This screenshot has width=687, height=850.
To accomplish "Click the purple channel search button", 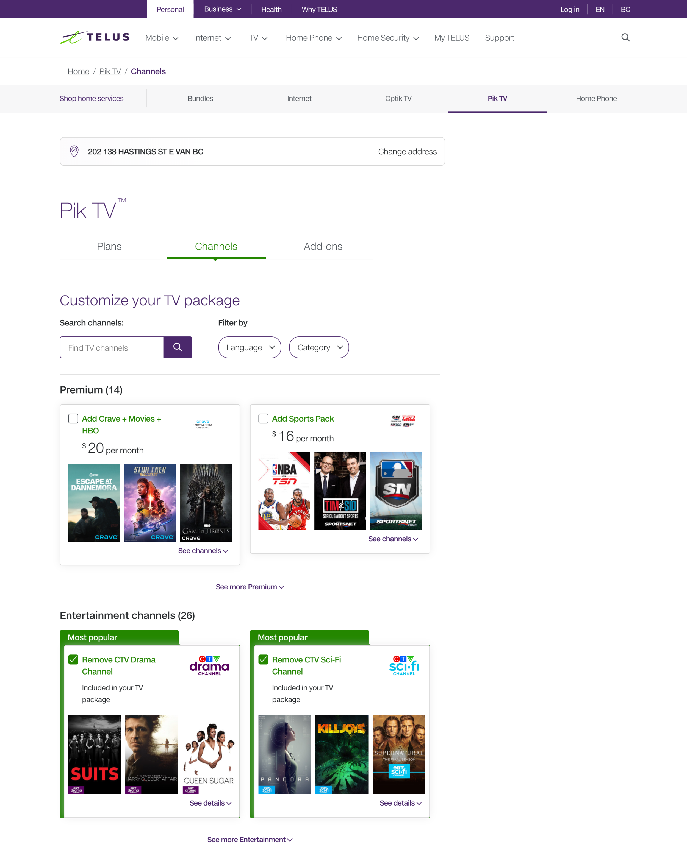I will point(178,347).
